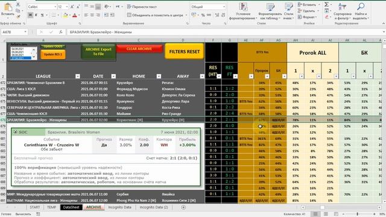Click Delete cells (Удалить)
Screen dimensions: 386x217
[306, 11]
